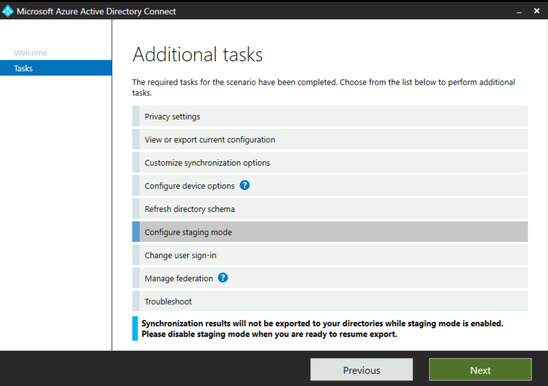Click the help icon beside Configure device options
548x386 pixels.
[244, 185]
